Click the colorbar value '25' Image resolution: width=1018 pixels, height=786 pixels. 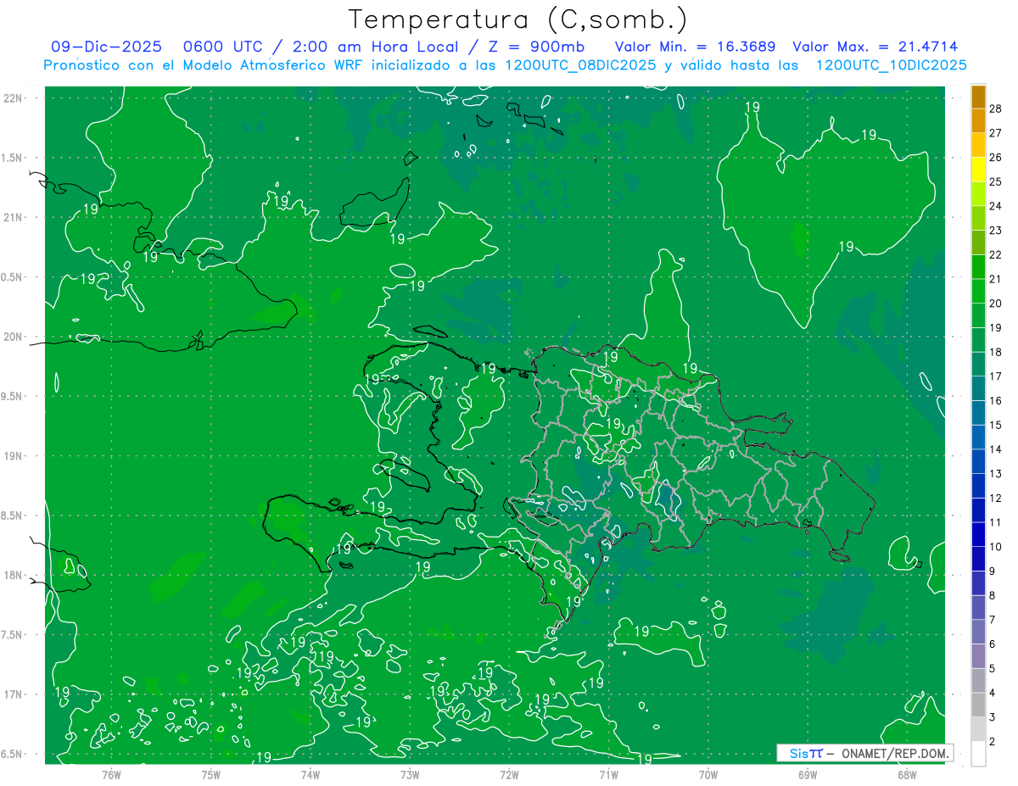point(996,181)
